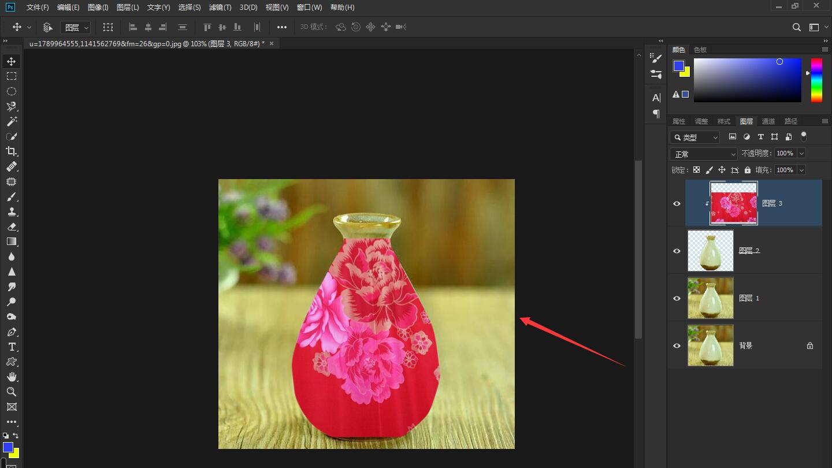Viewport: 832px width, 468px height.
Task: Select the Move tool in toolbar
Action: pyautogui.click(x=12, y=61)
